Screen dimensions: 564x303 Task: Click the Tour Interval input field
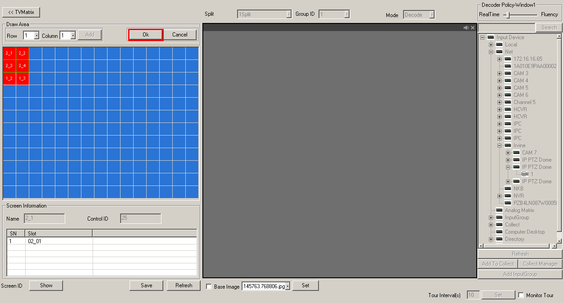click(473, 295)
